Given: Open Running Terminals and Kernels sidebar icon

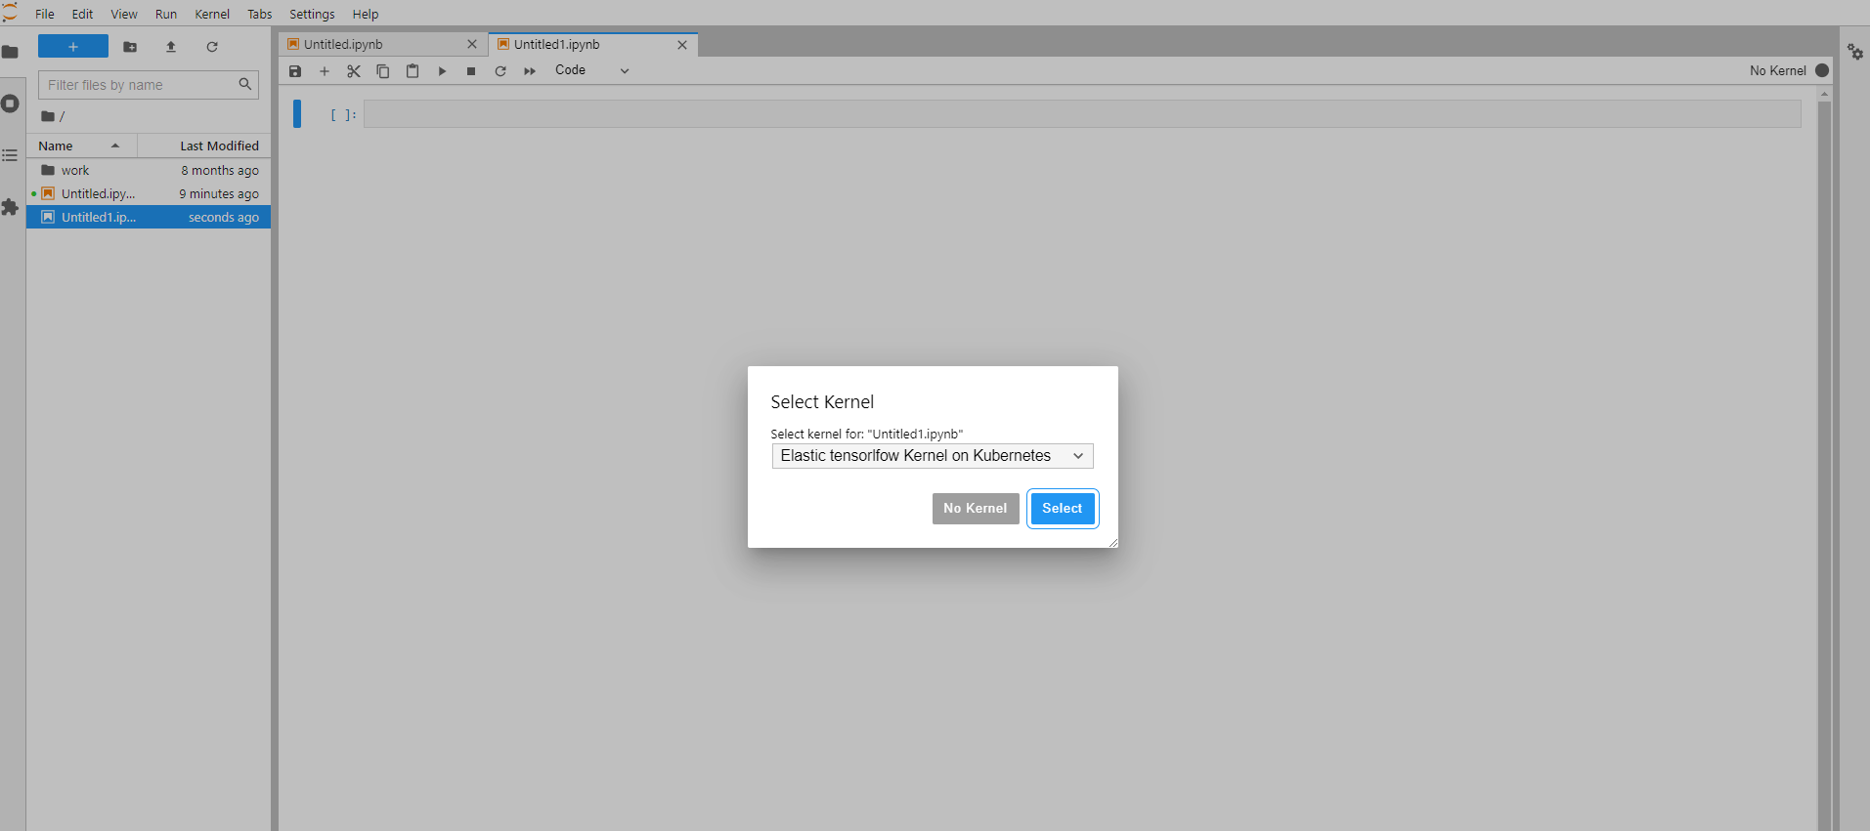Looking at the screenshot, I should click(10, 104).
